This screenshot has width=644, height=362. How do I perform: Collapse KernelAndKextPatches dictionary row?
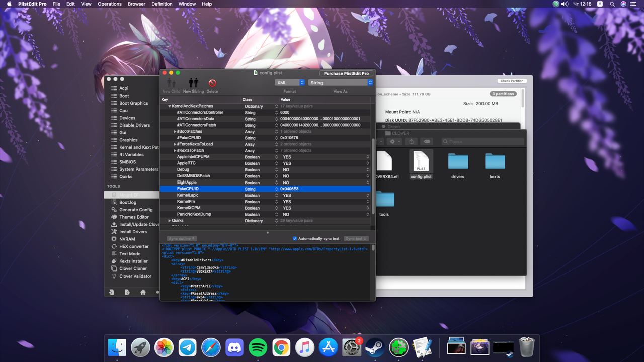169,106
